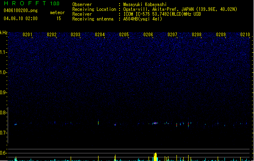Select the meteor count value 15
The height and width of the screenshot is (161, 254).
[59, 19]
